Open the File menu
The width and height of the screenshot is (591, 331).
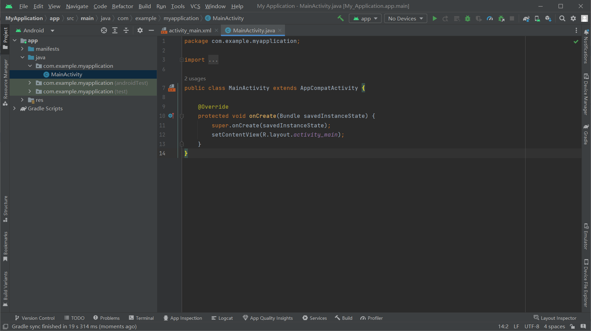pos(24,6)
